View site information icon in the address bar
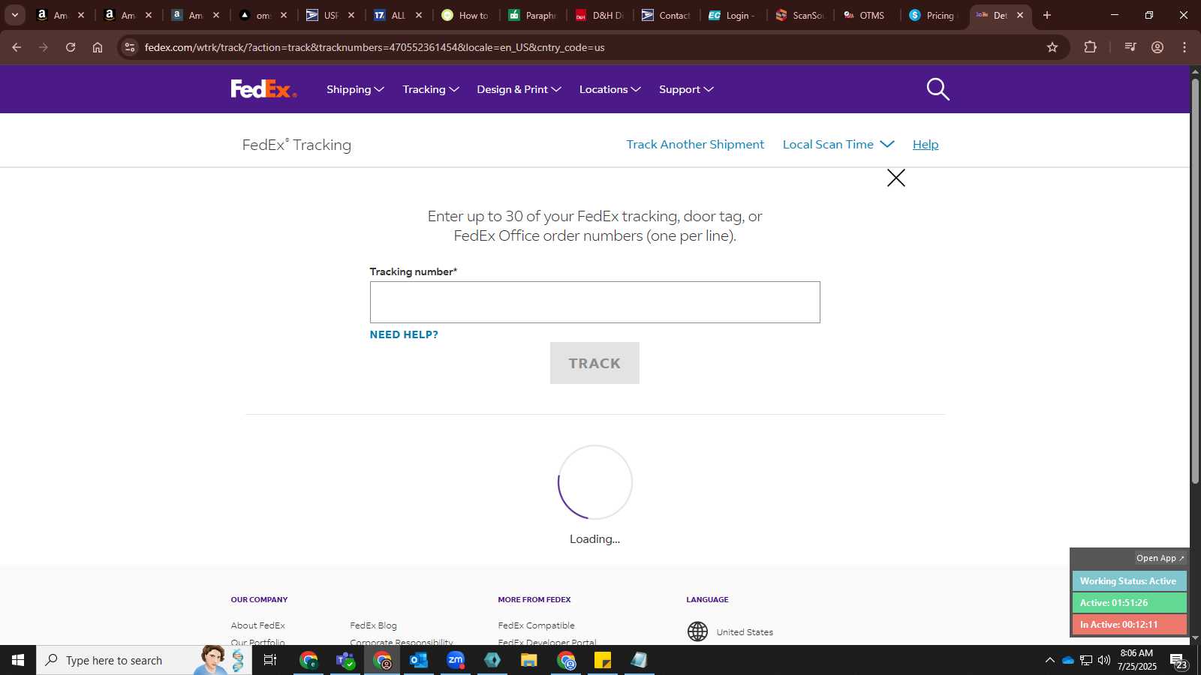Screen dimensions: 1201x675 (130, 47)
